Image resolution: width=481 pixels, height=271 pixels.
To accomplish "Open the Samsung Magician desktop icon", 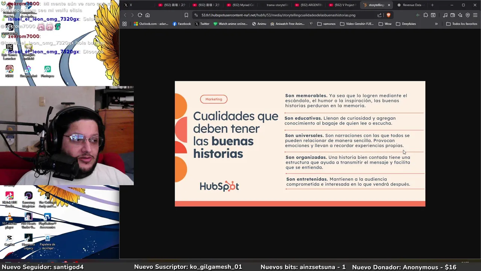I will [x=28, y=199].
